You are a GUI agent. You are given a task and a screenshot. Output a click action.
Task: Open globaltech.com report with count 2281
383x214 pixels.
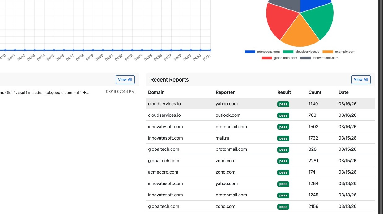coord(260,161)
